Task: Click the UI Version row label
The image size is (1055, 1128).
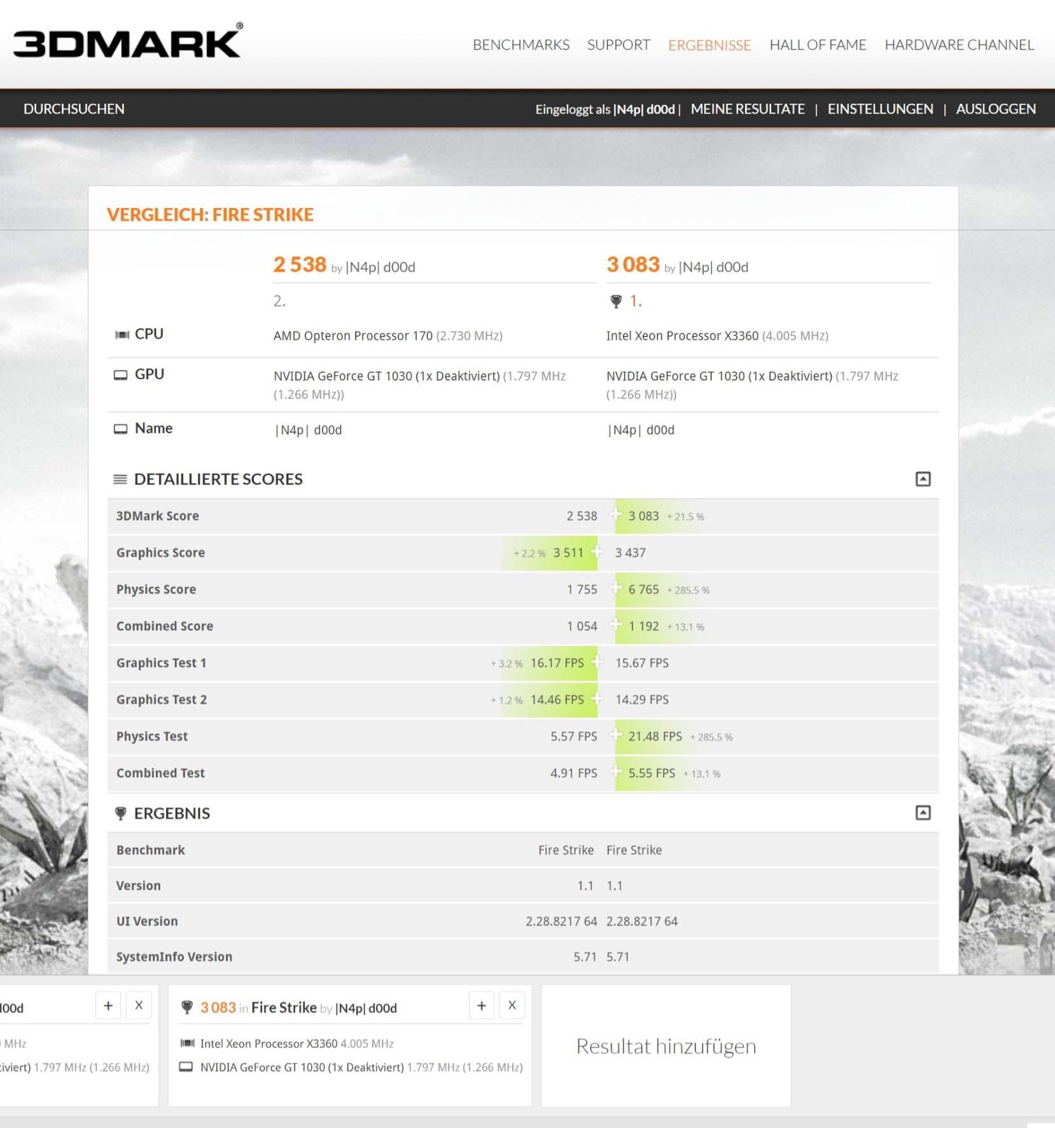Action: [147, 921]
